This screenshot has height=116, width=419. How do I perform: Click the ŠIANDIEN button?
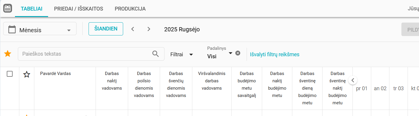pos(106,29)
